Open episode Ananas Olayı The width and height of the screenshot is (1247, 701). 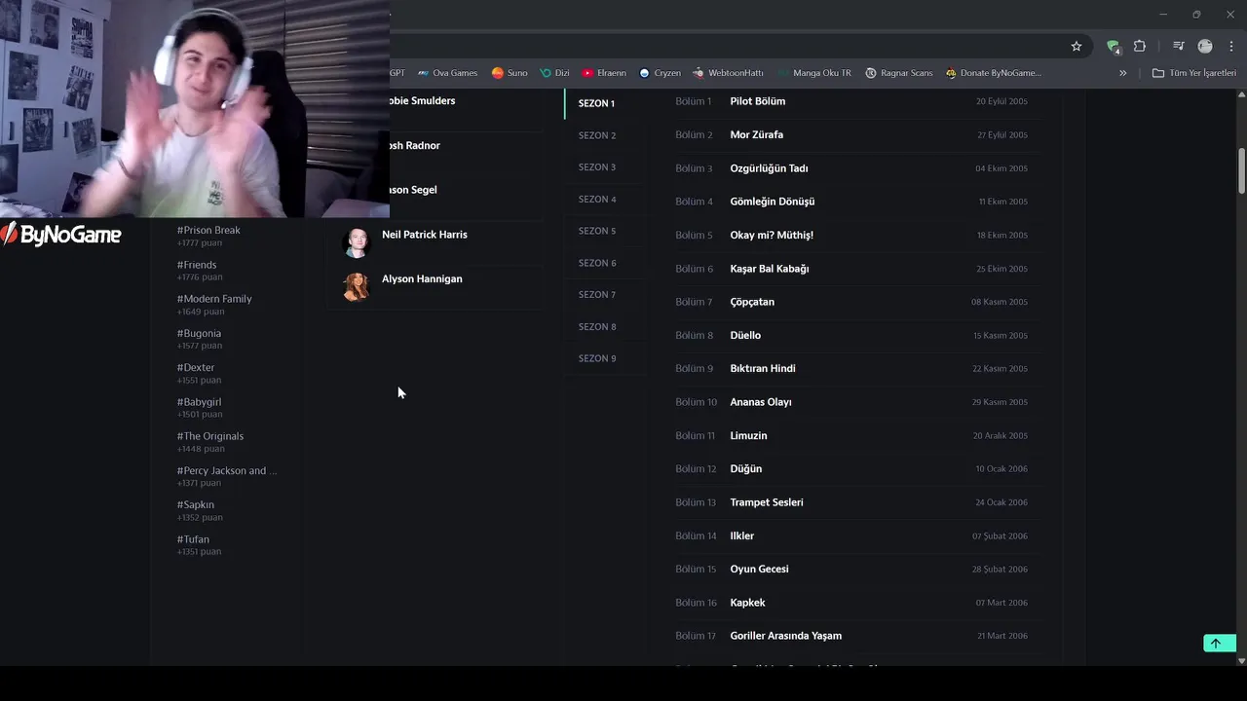760,402
